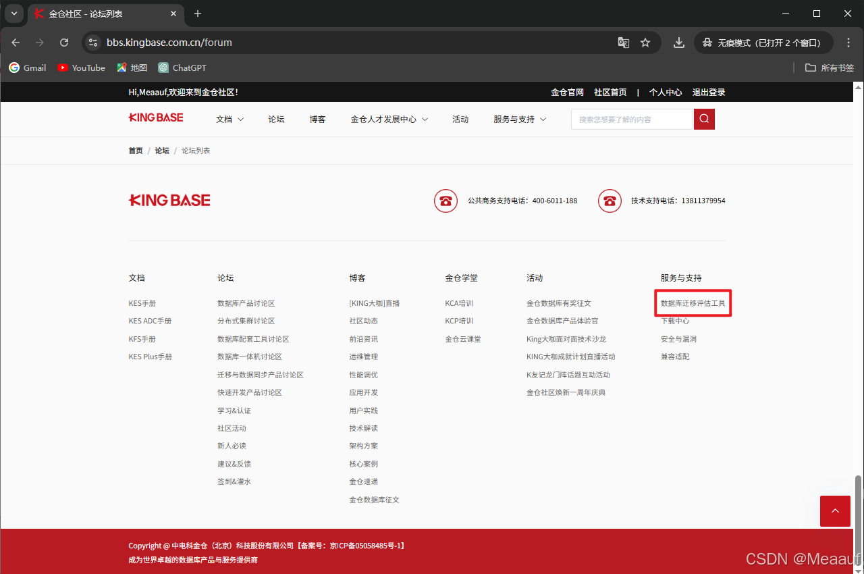This screenshot has height=574, width=864.
Task: Click the 首页 breadcrumb
Action: click(x=136, y=151)
